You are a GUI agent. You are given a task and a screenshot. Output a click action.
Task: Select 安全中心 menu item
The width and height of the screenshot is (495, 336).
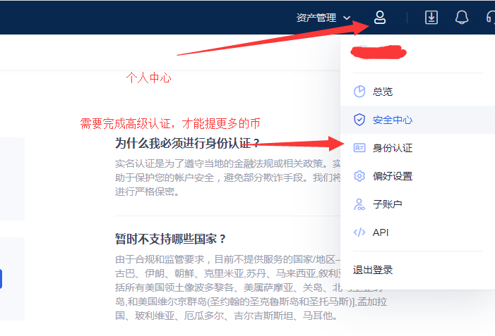point(417,120)
